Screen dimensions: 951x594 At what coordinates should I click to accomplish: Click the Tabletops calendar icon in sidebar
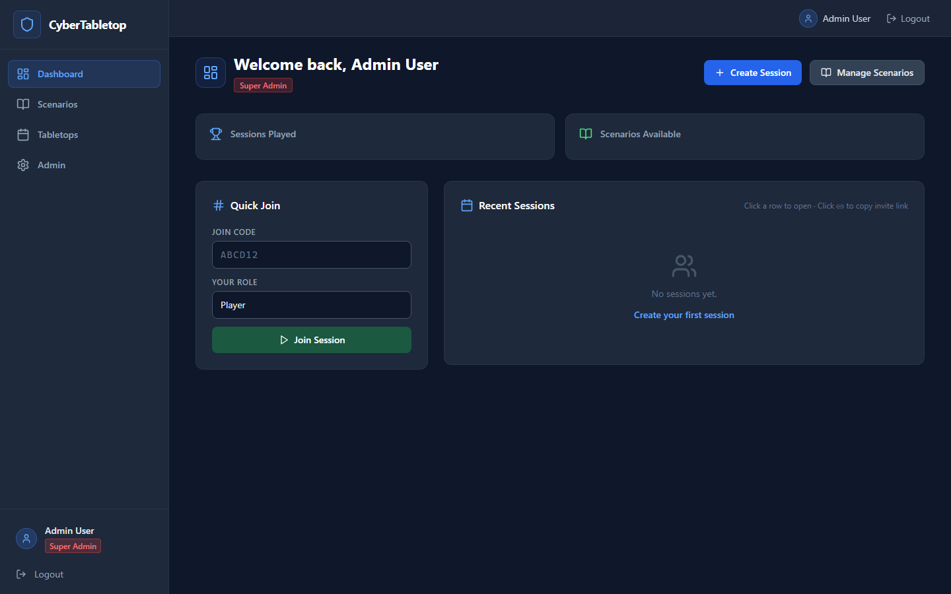23,135
